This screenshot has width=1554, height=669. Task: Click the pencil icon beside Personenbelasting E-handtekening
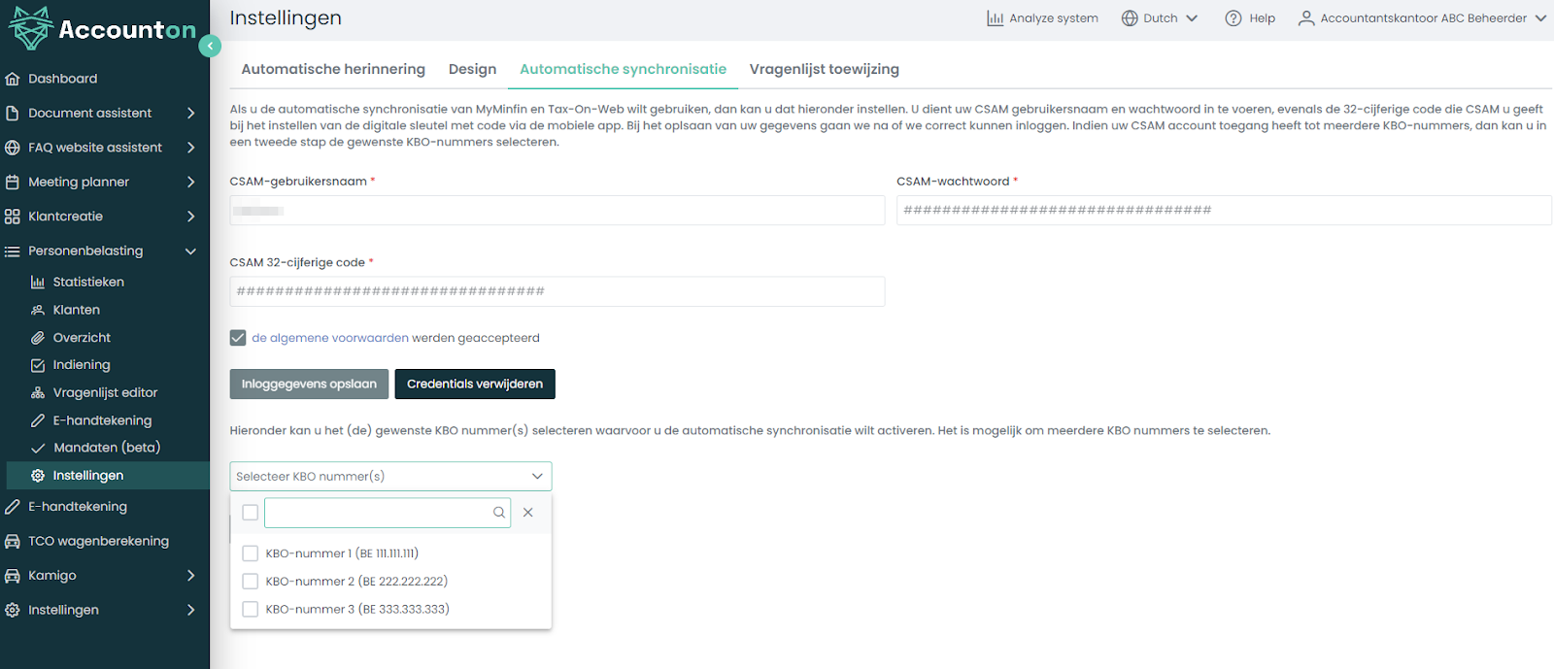[x=38, y=420]
